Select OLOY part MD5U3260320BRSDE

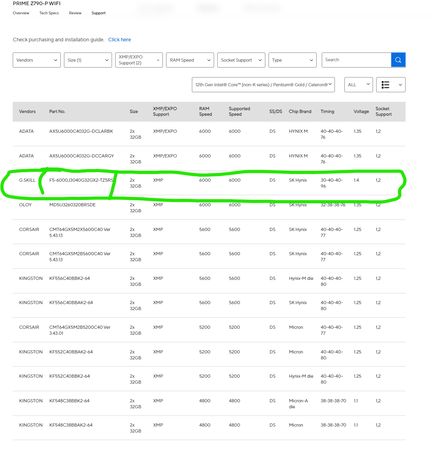72,205
